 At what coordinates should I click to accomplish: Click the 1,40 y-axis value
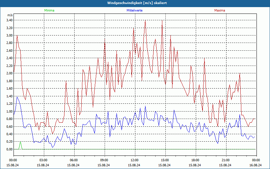pyautogui.click(x=10, y=96)
